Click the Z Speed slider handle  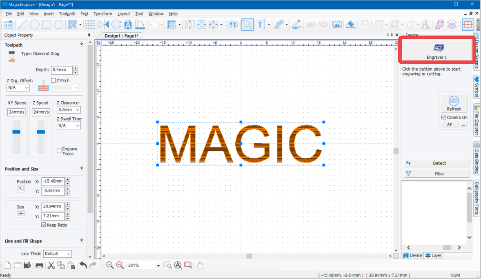click(41, 132)
